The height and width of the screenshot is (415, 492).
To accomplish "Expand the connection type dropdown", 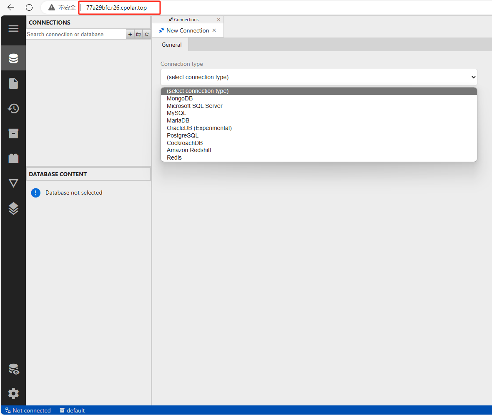I will point(319,77).
